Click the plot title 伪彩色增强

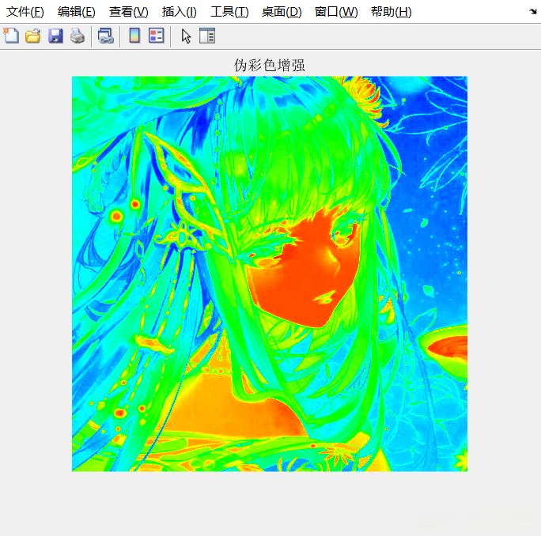point(270,65)
